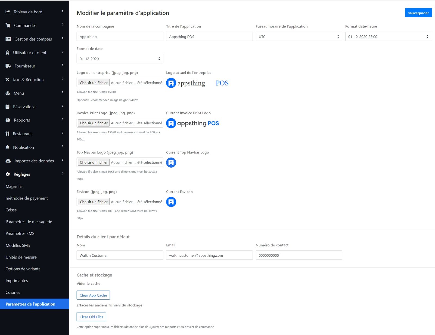Image resolution: width=435 pixels, height=335 pixels.
Task: Click the Taxe & Réduction percent icon
Action: coord(7,80)
